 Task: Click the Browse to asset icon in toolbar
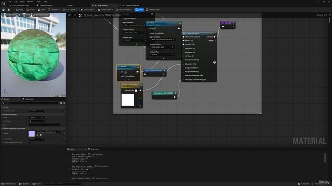pyautogui.click(x=9, y=10)
